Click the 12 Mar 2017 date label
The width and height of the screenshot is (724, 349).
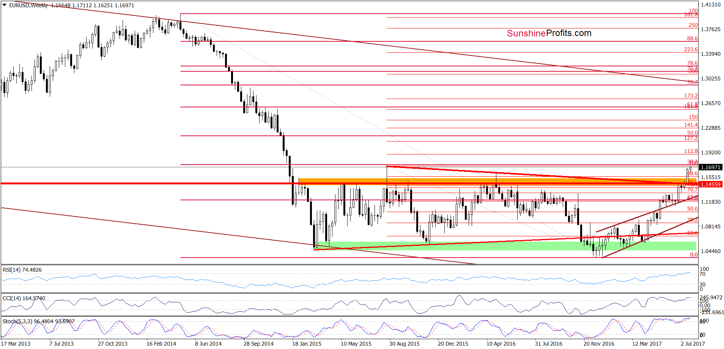point(647,344)
